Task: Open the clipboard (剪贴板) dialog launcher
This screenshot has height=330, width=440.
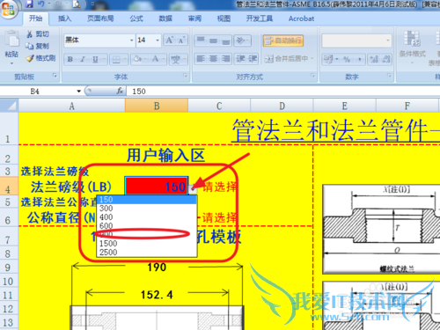Action: click(x=55, y=76)
